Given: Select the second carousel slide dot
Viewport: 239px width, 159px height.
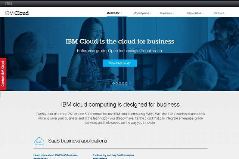Looking at the screenshot, I should (117, 83).
